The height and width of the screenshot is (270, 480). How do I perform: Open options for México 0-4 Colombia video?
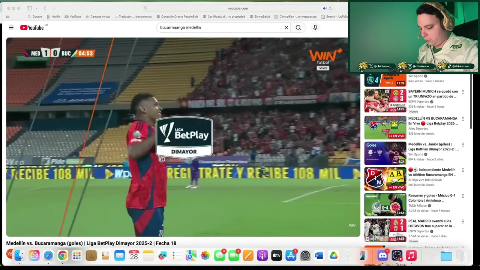(x=463, y=196)
